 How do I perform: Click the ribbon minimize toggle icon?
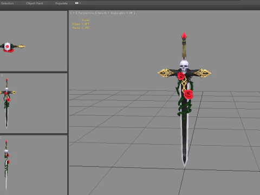coord(77,3)
